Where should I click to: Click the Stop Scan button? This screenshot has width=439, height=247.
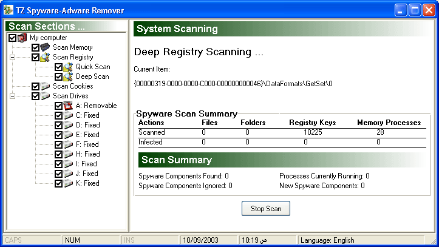click(x=266, y=208)
